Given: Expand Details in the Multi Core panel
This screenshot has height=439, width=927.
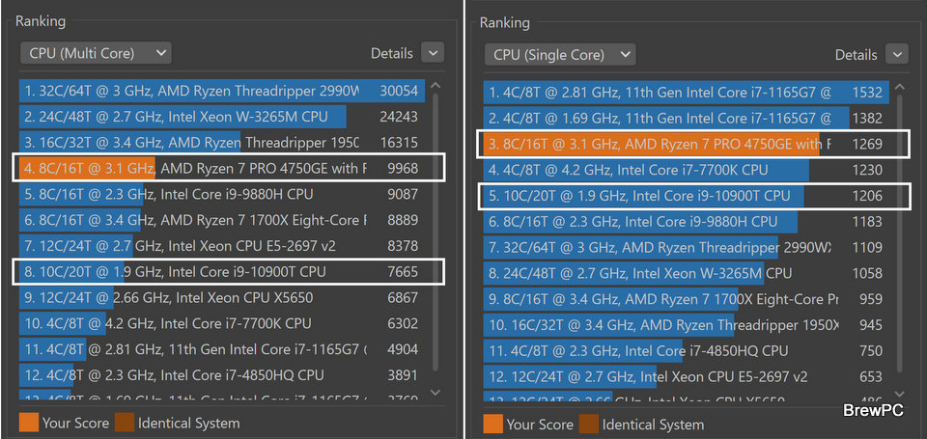Looking at the screenshot, I should pos(433,53).
